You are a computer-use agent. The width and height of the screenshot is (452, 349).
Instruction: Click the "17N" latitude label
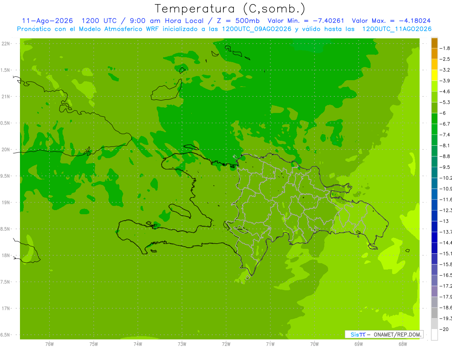pyautogui.click(x=6, y=308)
